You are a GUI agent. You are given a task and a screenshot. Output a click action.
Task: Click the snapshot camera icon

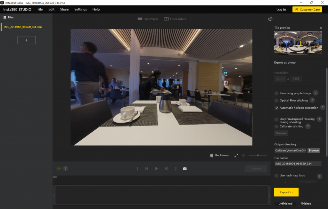click(184, 168)
